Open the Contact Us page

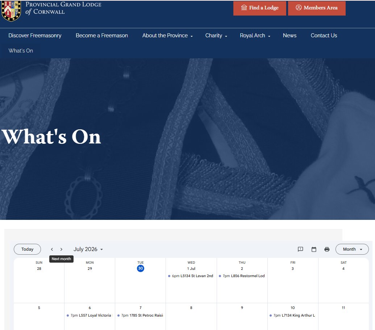pos(324,35)
